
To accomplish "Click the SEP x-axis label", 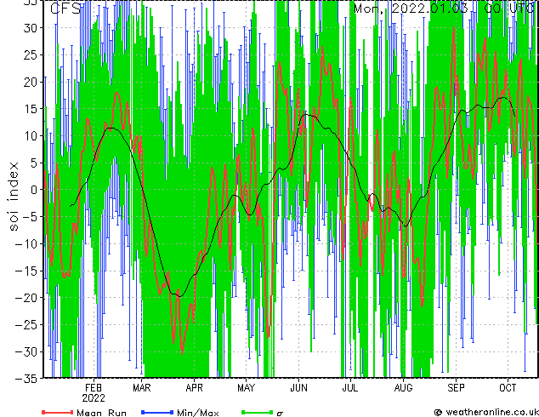I will (x=456, y=388).
